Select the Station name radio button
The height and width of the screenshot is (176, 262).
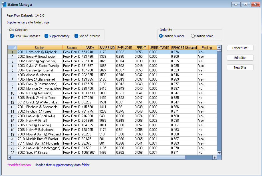pos(193,36)
